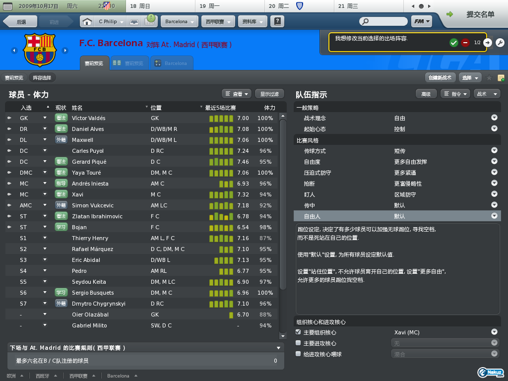Click the player list vertical scrollbar
The image size is (508, 381).
[x=283, y=204]
